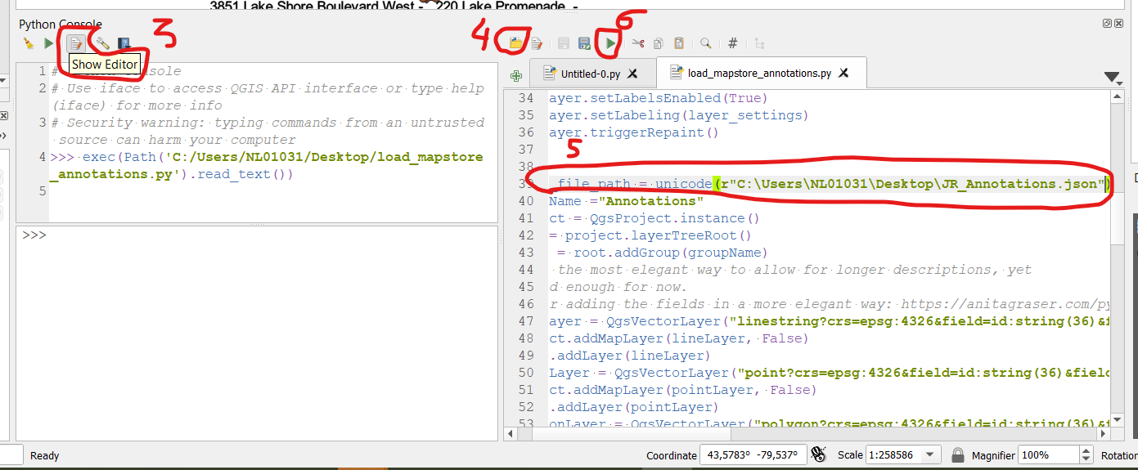Open Find Text magnifier icon
The image size is (1138, 470).
coord(705,43)
